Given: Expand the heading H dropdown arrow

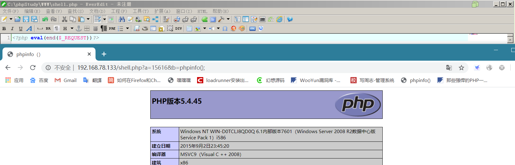Looking at the screenshot, I should 72,28.
